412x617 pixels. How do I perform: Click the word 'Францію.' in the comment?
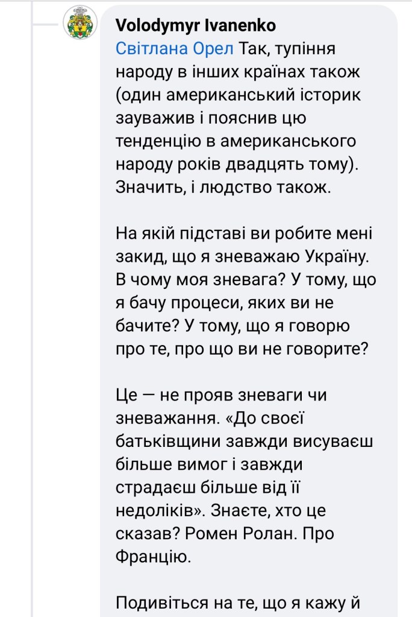pyautogui.click(x=152, y=557)
